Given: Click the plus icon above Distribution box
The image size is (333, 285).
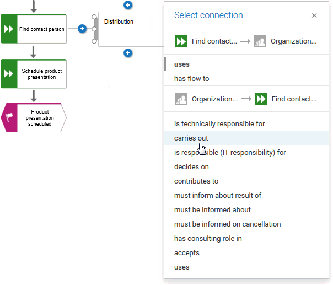Looking at the screenshot, I should tap(128, 5).
